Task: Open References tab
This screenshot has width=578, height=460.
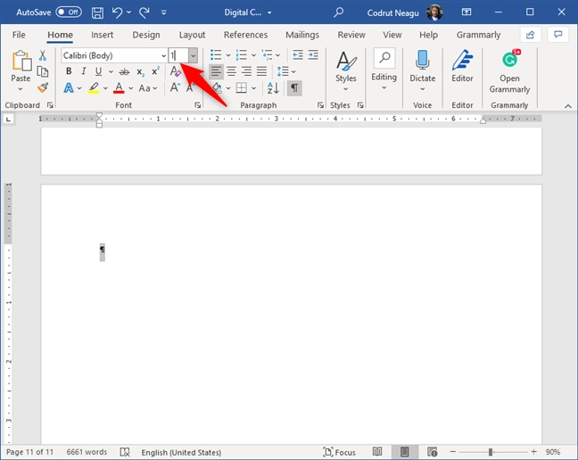Action: (245, 35)
